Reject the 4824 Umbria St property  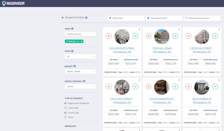[x=188, y=86]
